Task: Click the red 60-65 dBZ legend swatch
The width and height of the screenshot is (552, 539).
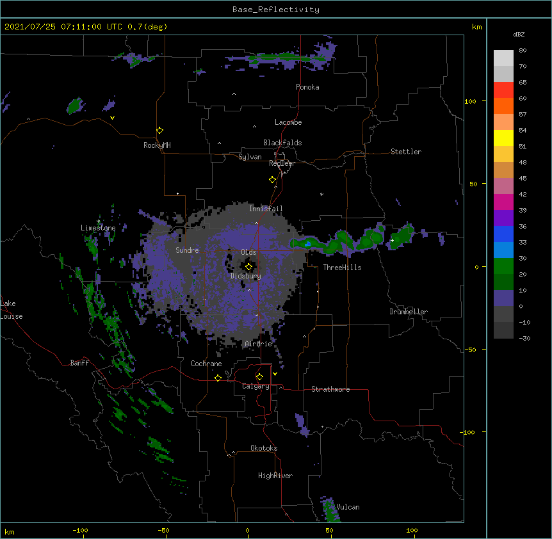Action: (503, 90)
